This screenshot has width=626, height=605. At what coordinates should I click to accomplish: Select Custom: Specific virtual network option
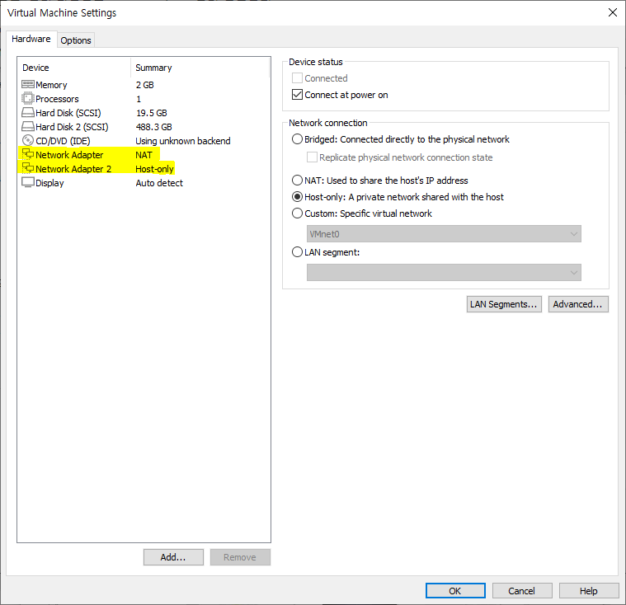click(297, 213)
